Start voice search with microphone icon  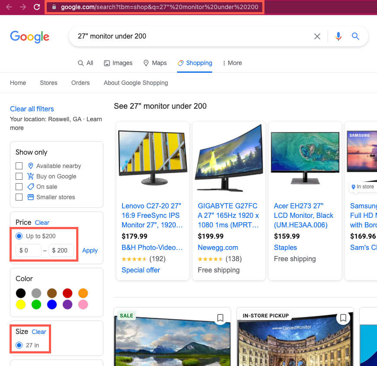(x=338, y=36)
